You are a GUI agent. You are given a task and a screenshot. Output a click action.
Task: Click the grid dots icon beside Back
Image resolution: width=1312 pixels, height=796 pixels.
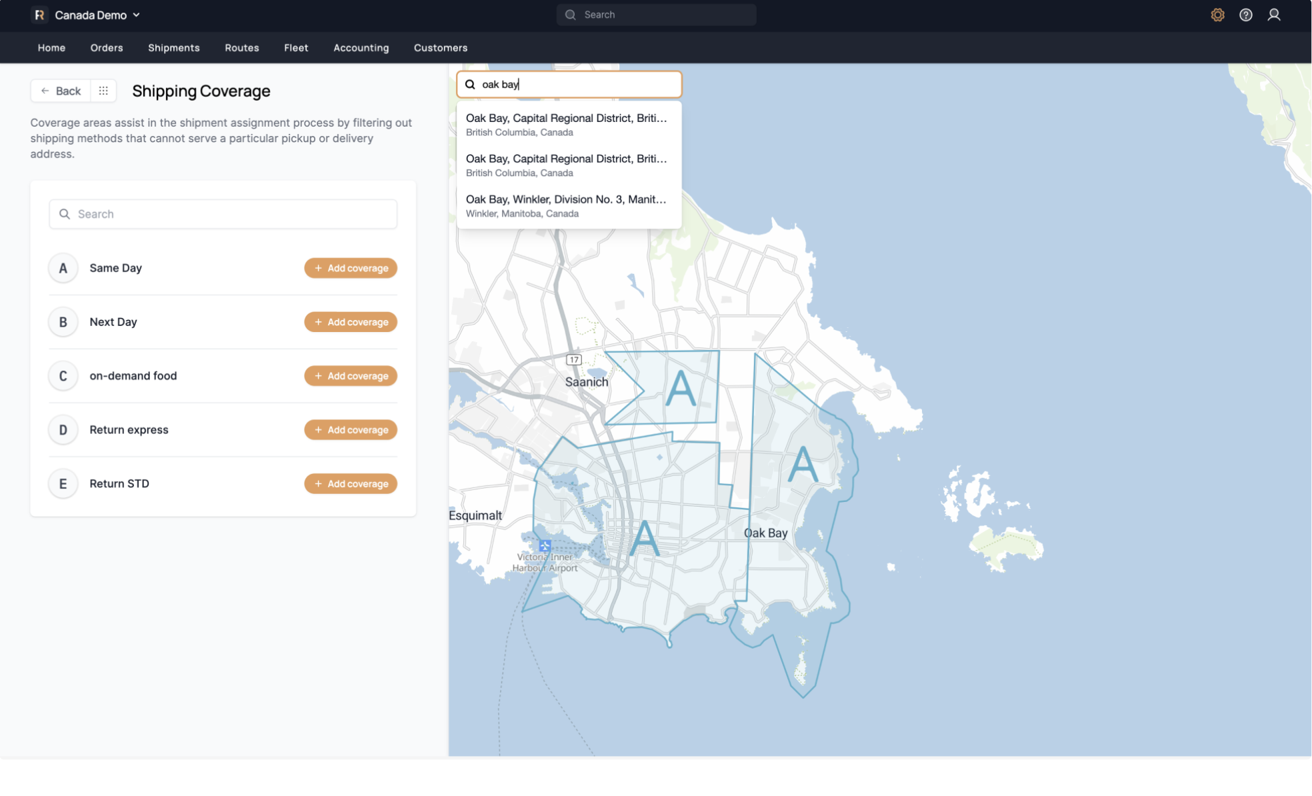(103, 91)
